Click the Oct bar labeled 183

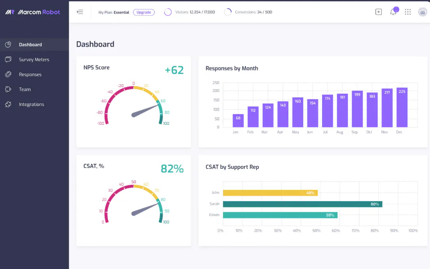372,110
